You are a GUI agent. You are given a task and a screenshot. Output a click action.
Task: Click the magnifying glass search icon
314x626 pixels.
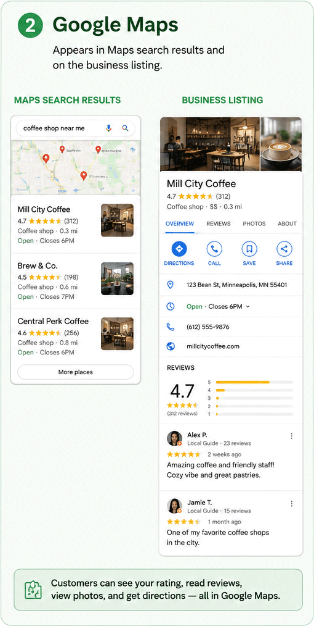point(126,128)
